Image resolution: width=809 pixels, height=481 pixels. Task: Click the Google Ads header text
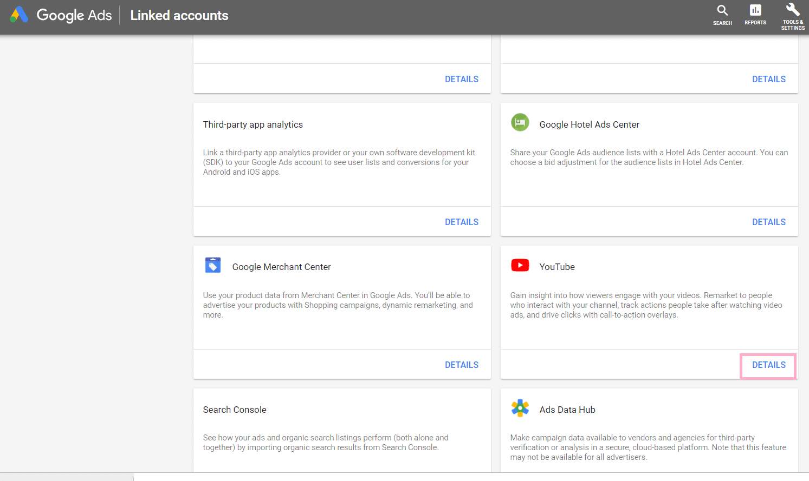(74, 15)
